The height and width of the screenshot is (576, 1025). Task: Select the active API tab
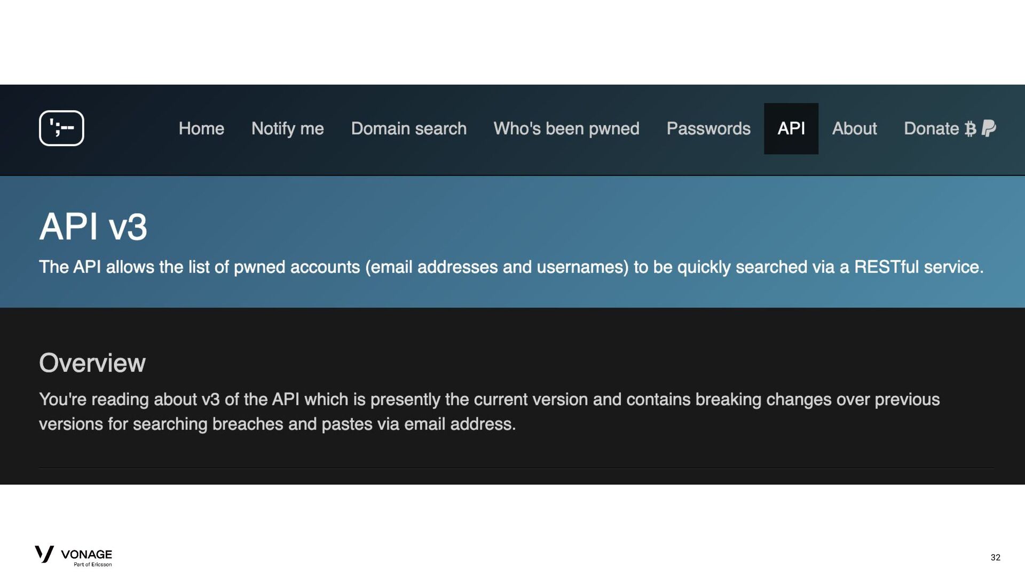(791, 129)
